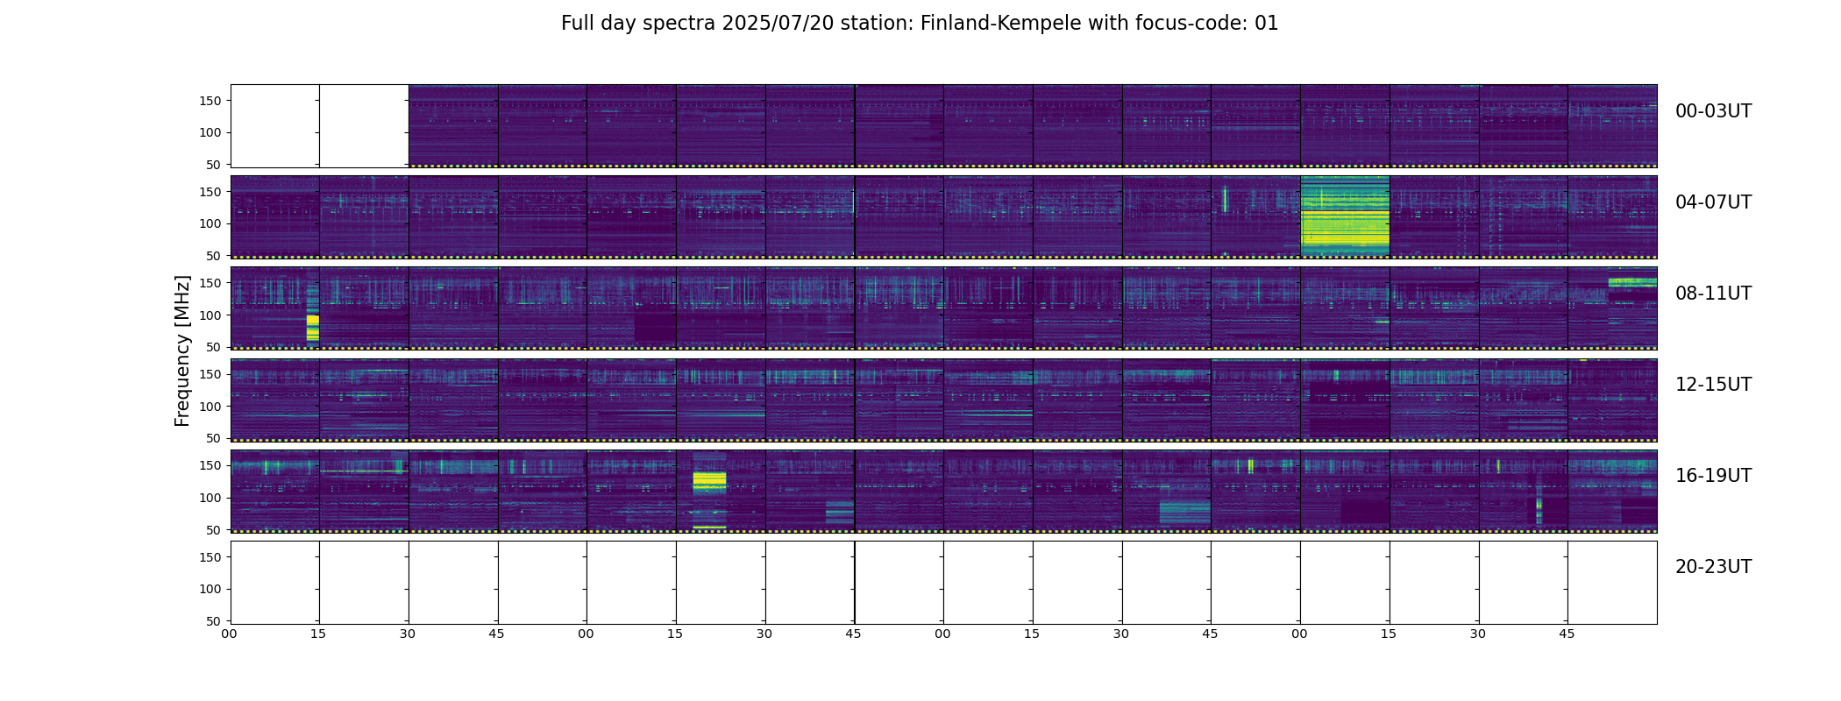Screen dimensions: 1841x701
Task: Click the '08-11UT' row label
Action: tap(1713, 294)
